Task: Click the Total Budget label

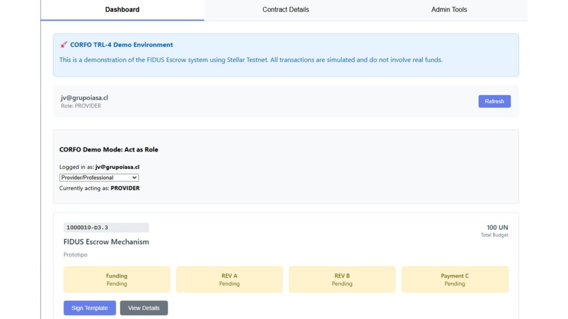Action: tap(494, 235)
